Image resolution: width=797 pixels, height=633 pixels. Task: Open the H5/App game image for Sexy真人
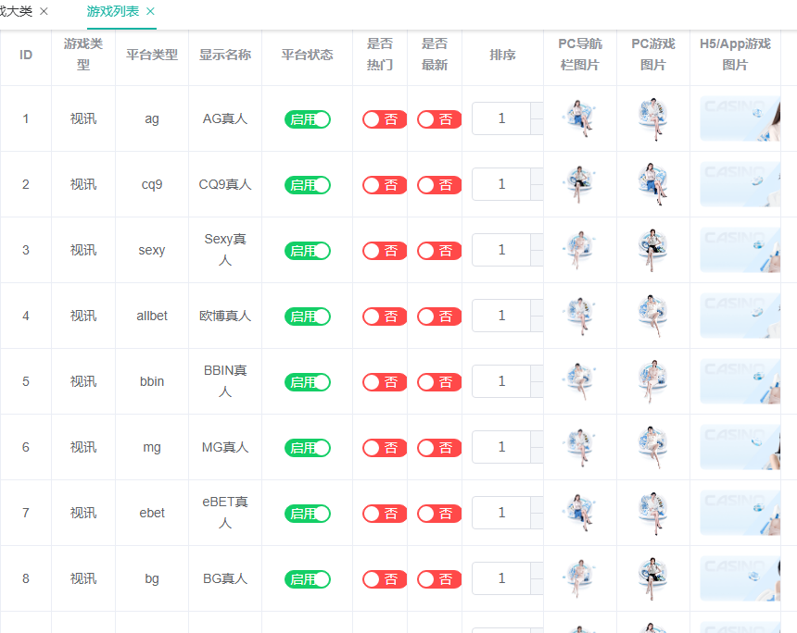[740, 250]
